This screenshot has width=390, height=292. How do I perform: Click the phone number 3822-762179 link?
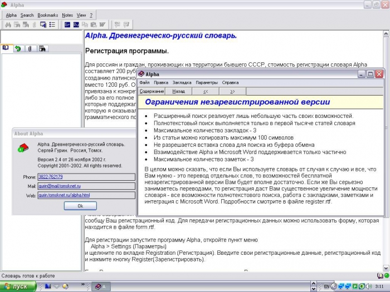[x=51, y=177]
